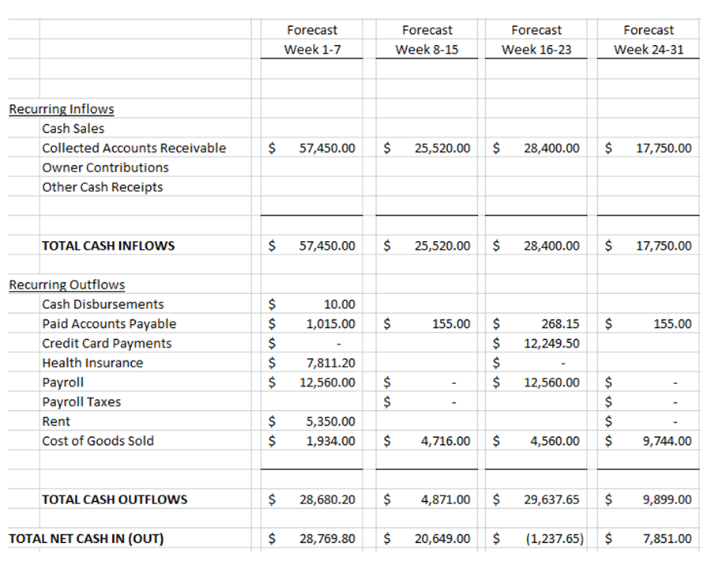Click the Cash Disbursements label
The width and height of the screenshot is (711, 569).
coord(103,304)
